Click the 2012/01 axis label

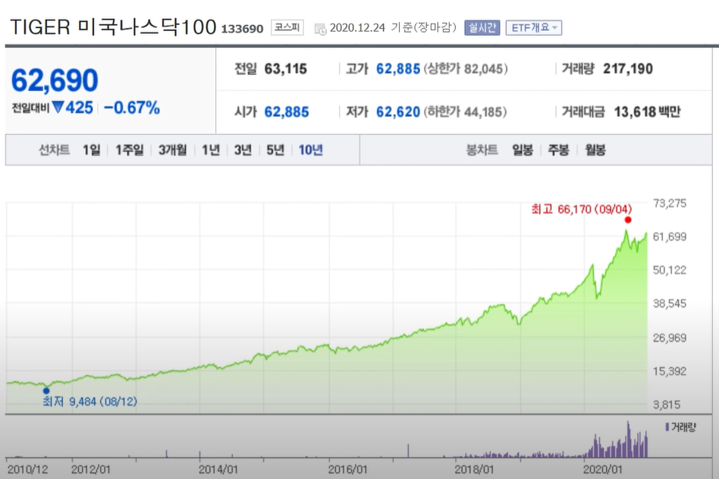[x=91, y=469]
